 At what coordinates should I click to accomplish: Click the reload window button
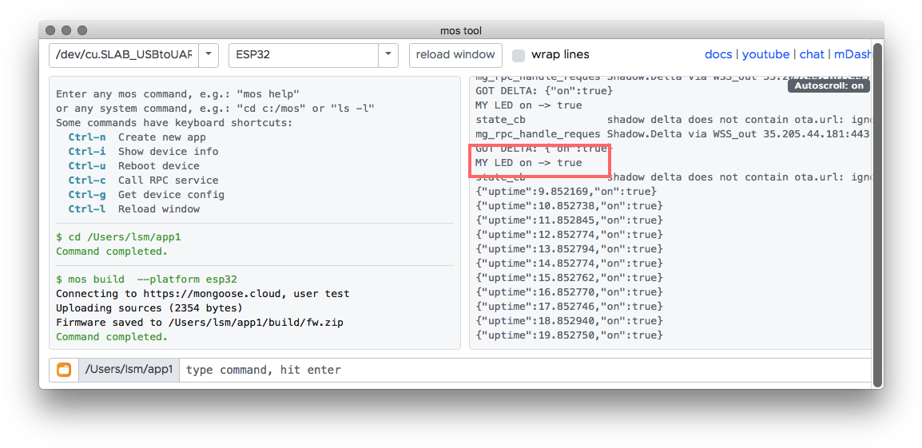point(455,55)
